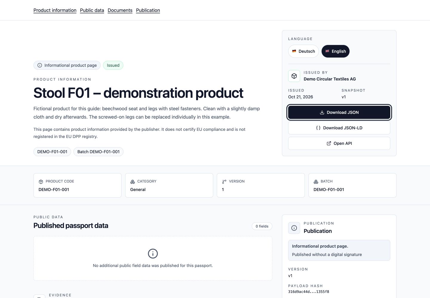Screen dimensions: 430x298
Task: Click the external link icon in Open API
Action: point(329,143)
